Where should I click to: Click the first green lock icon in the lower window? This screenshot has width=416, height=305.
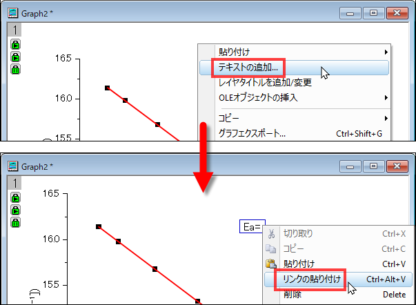click(x=15, y=198)
